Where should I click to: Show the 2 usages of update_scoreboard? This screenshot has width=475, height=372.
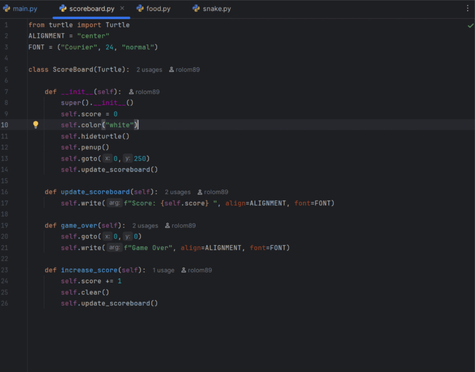coord(178,192)
